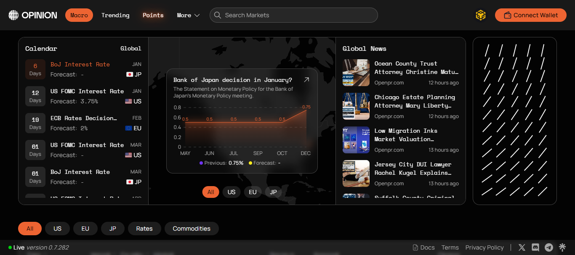Select the JP filter under the chart
This screenshot has width=575, height=255.
click(274, 192)
